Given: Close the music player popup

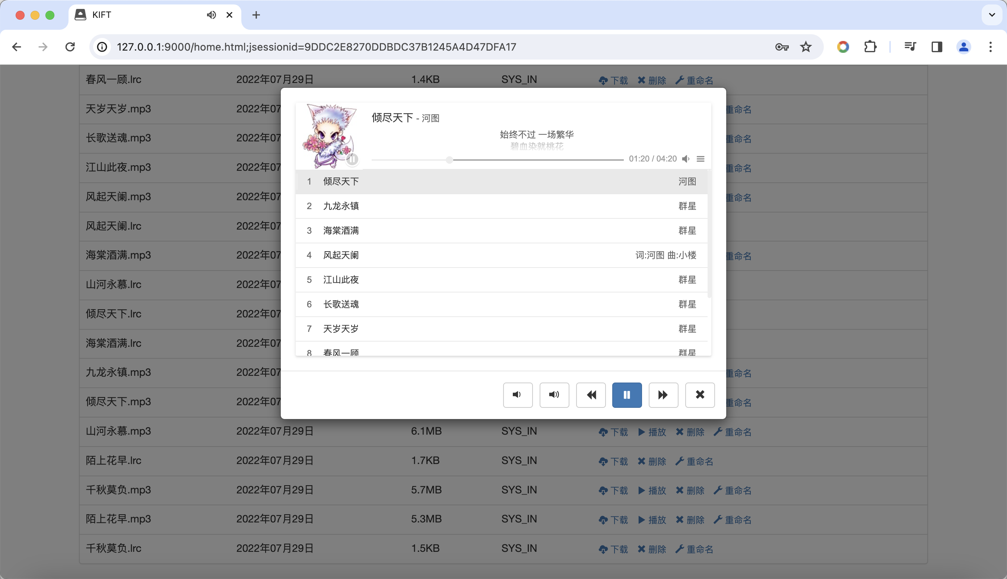Looking at the screenshot, I should pos(699,395).
